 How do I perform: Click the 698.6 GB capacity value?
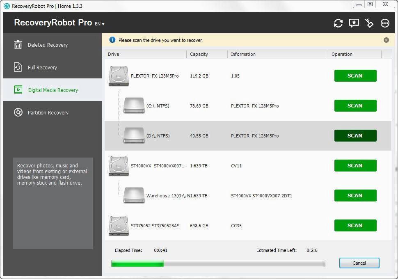[x=199, y=226]
